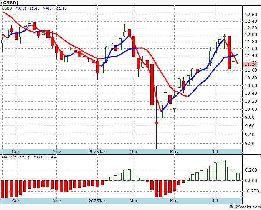This screenshot has width=261, height=210.
Task: Click the MA(3) value 11.18
Action: (x=61, y=8)
